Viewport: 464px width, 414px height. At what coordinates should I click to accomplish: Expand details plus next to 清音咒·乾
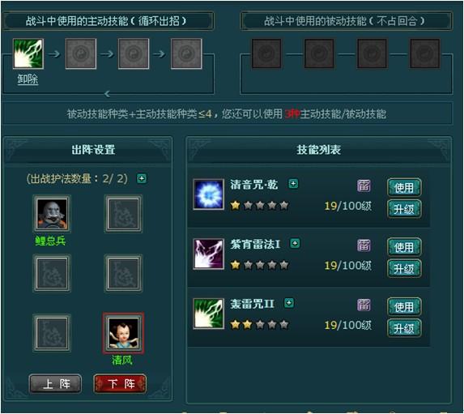click(x=293, y=184)
